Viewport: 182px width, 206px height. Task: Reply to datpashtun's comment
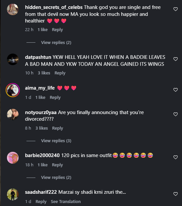click(x=60, y=73)
